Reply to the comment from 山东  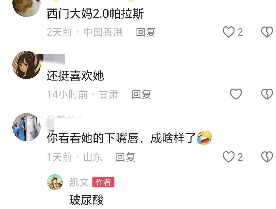126,157
